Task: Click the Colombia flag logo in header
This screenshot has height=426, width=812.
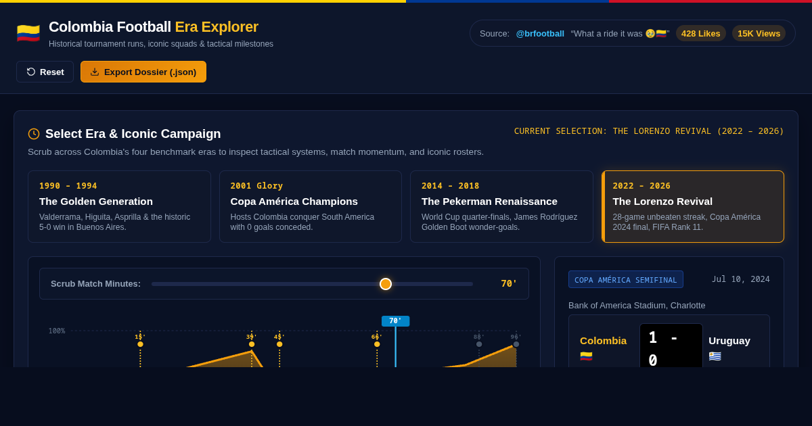Action: (x=28, y=33)
